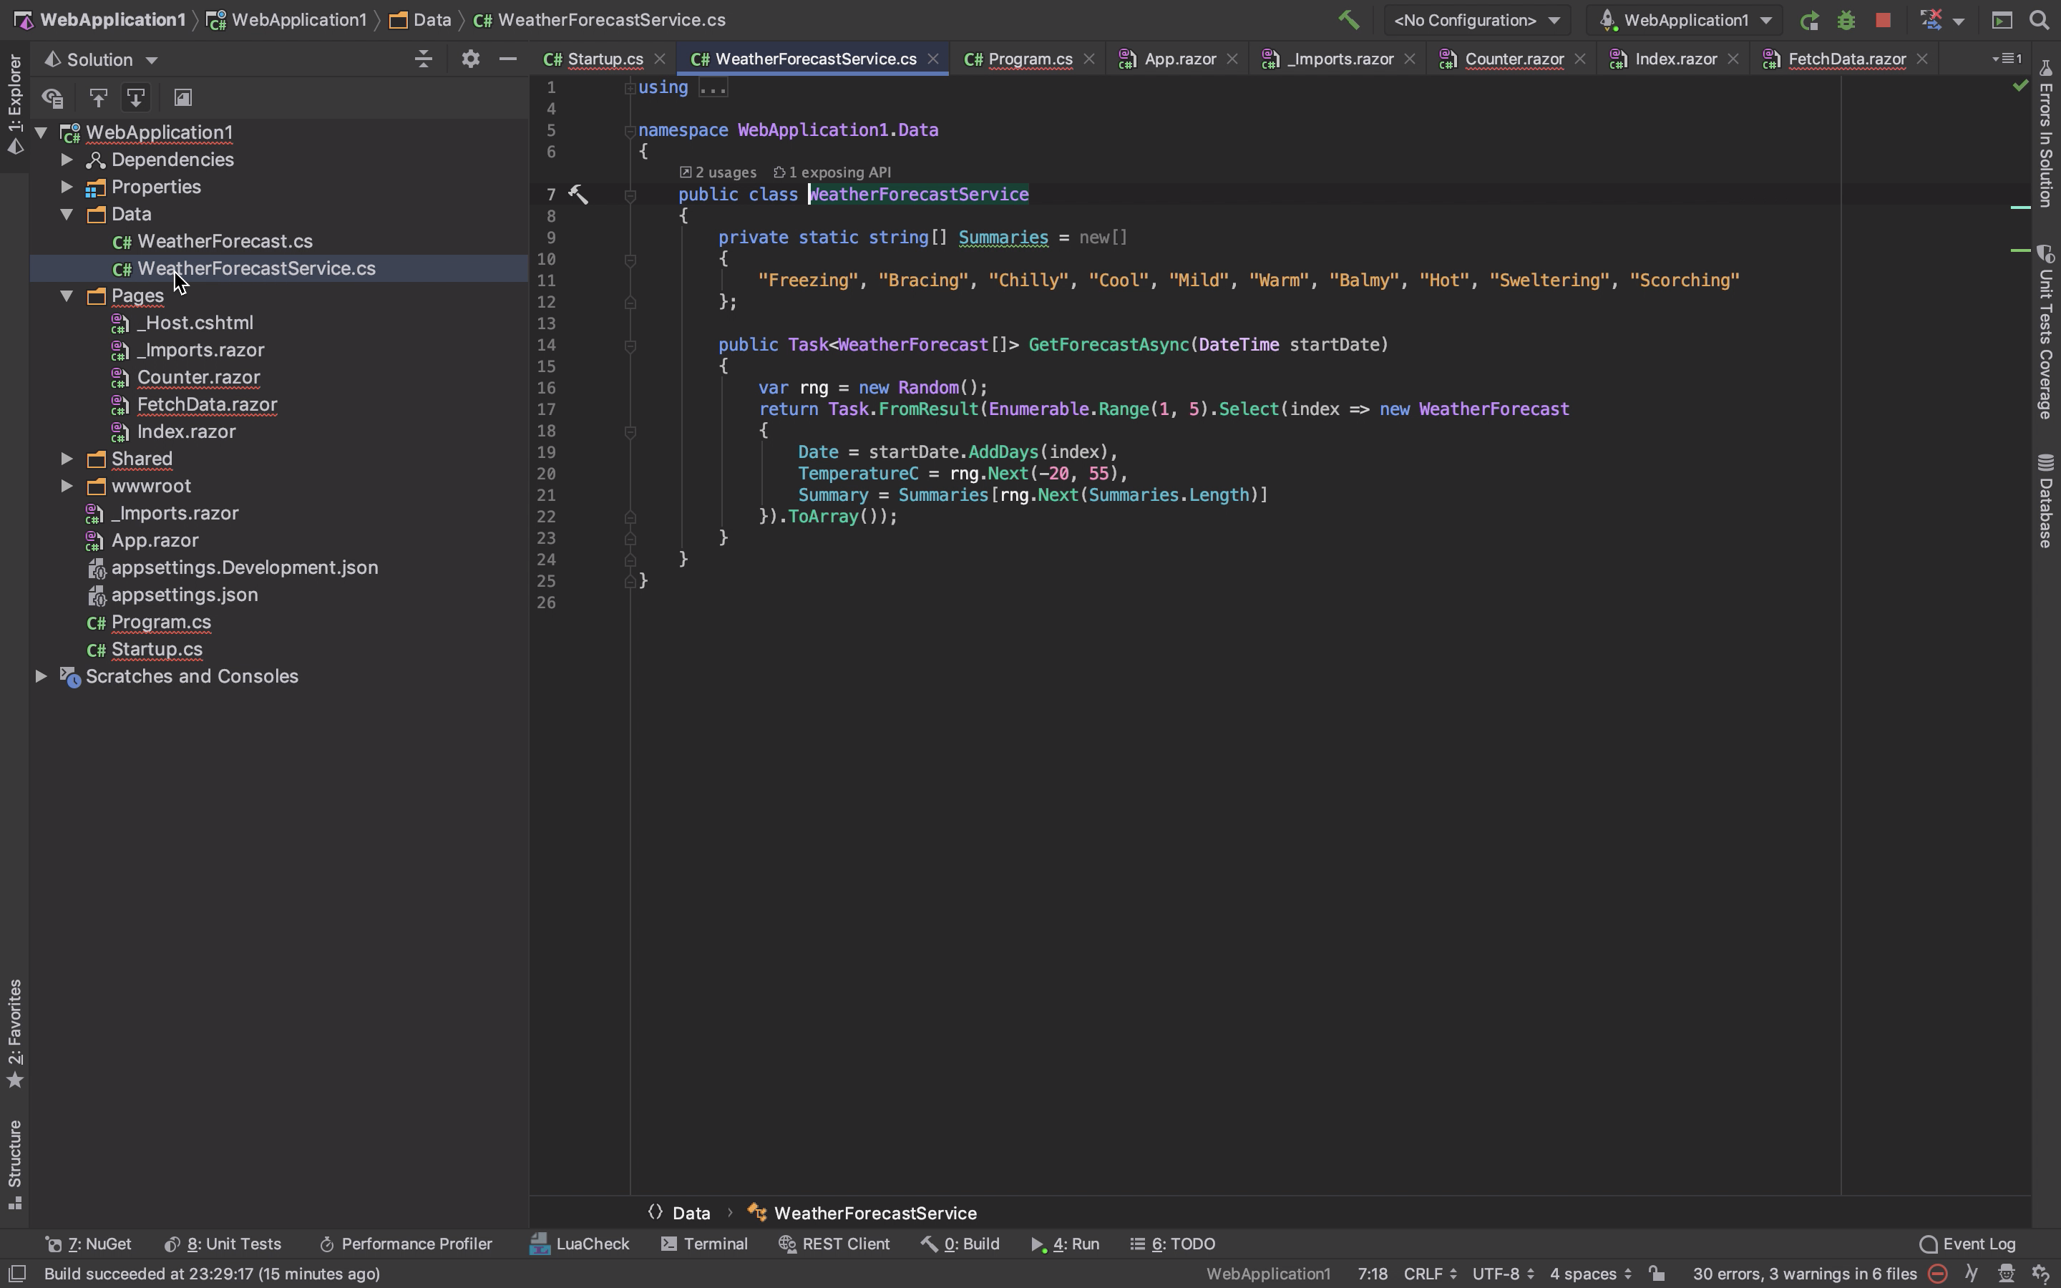The height and width of the screenshot is (1288, 2061).
Task: Expand the Properties node
Action: coord(67,187)
